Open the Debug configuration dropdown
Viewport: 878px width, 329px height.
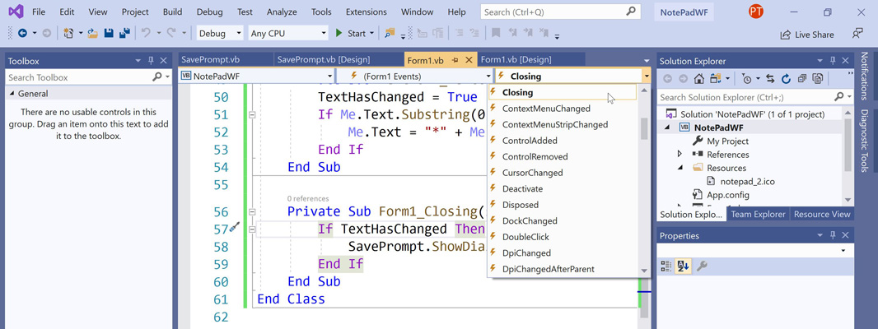click(220, 34)
